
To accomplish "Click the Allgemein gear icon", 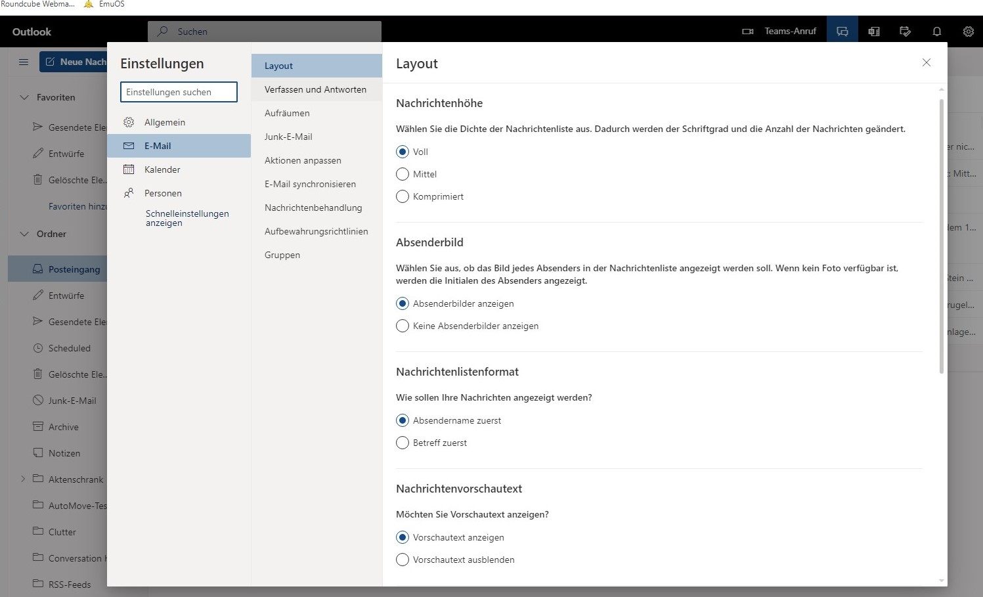I will click(129, 122).
